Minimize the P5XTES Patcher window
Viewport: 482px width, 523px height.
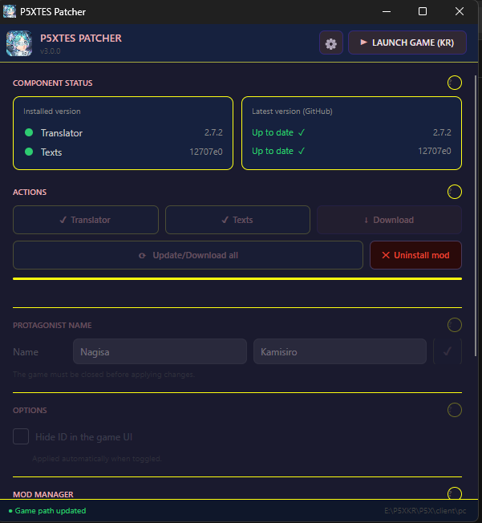(x=387, y=11)
